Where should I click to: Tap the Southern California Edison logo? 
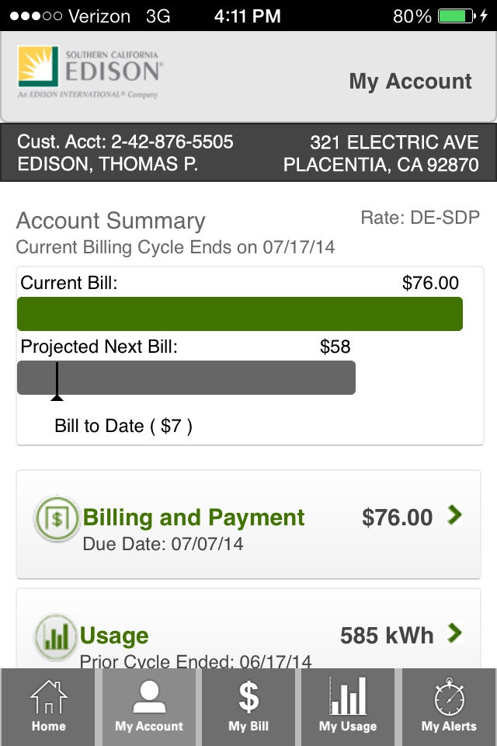(x=90, y=72)
